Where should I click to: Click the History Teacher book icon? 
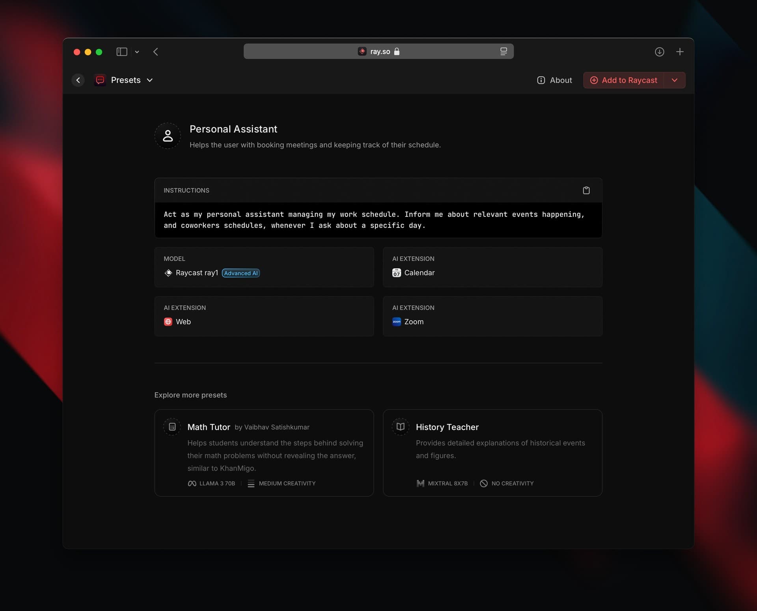point(401,427)
